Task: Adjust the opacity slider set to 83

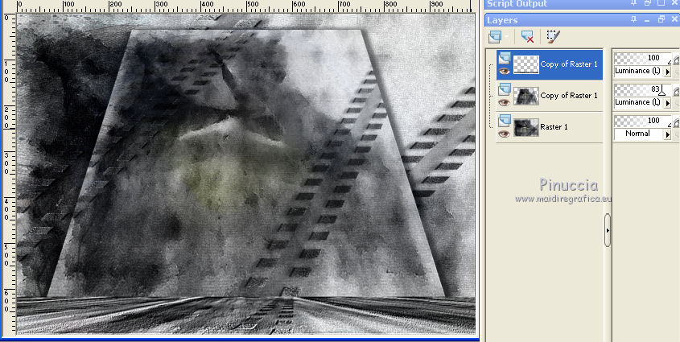Action: [643, 90]
